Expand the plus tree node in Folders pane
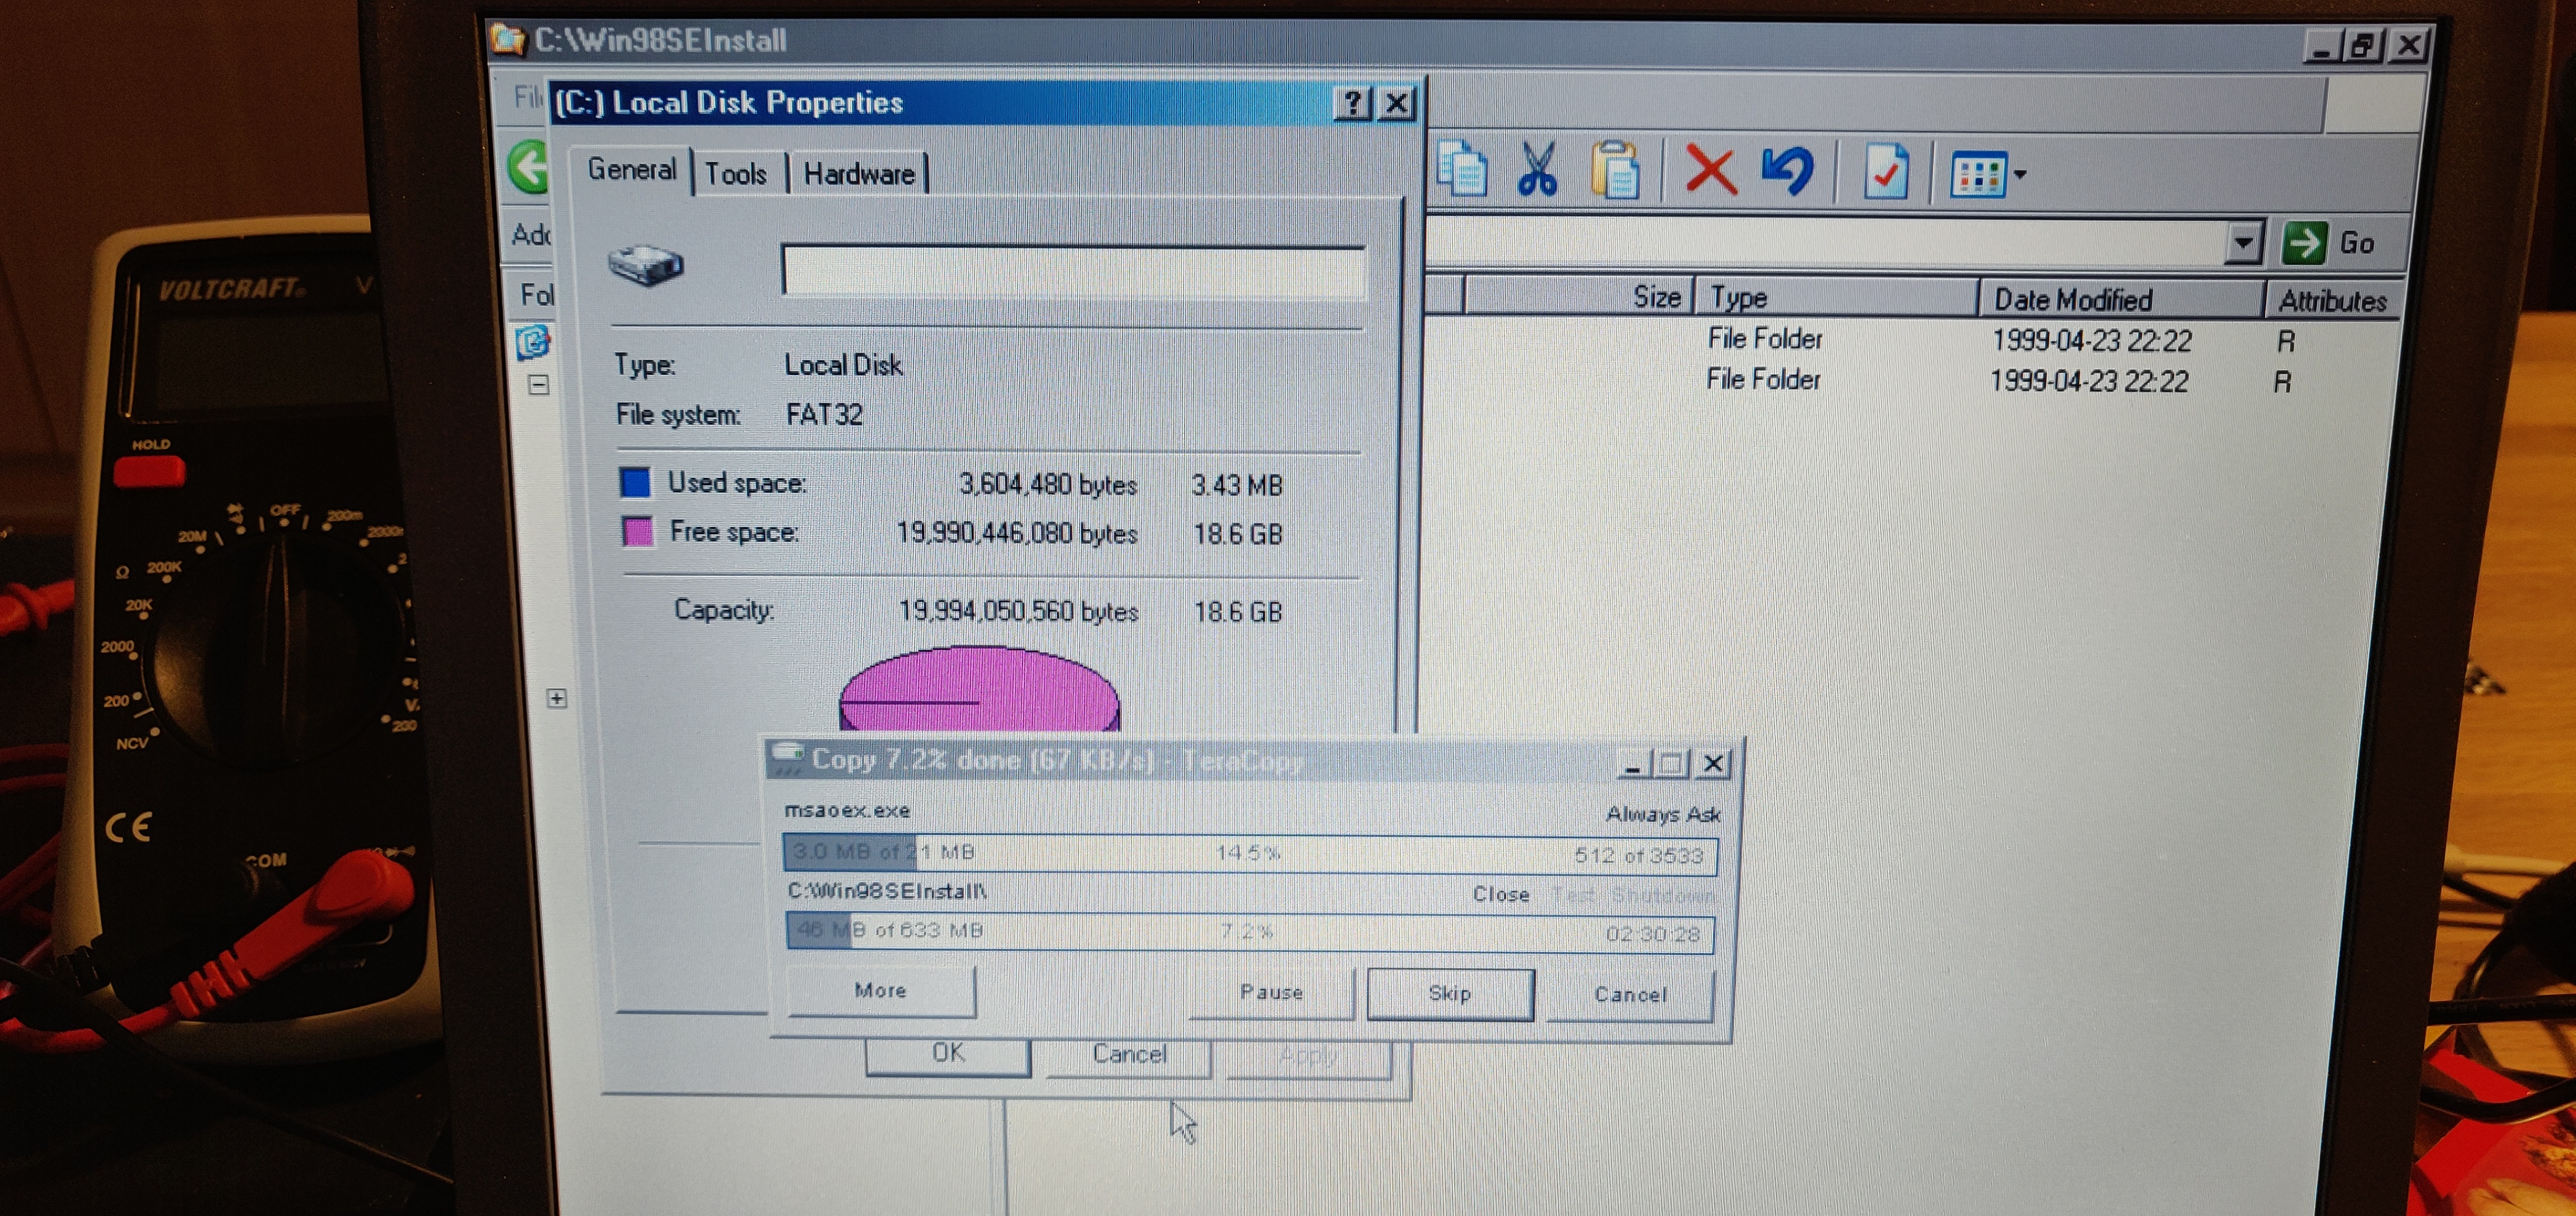This screenshot has height=1216, width=2576. click(557, 698)
